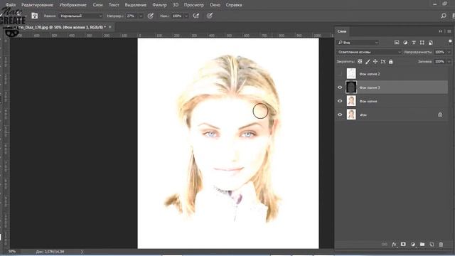Open the Справка menu
The image size is (455, 256).
click(x=234, y=5)
